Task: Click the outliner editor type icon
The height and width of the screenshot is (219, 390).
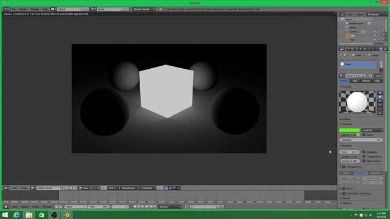Action: coord(342,15)
